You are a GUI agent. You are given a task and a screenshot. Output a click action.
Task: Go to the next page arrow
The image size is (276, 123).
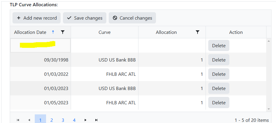85,120
